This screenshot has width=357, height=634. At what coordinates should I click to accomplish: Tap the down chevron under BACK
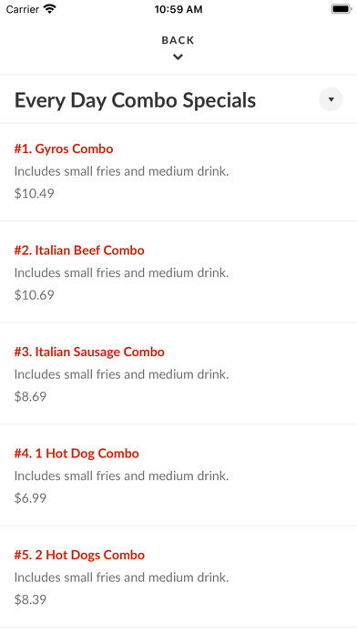pyautogui.click(x=178, y=57)
